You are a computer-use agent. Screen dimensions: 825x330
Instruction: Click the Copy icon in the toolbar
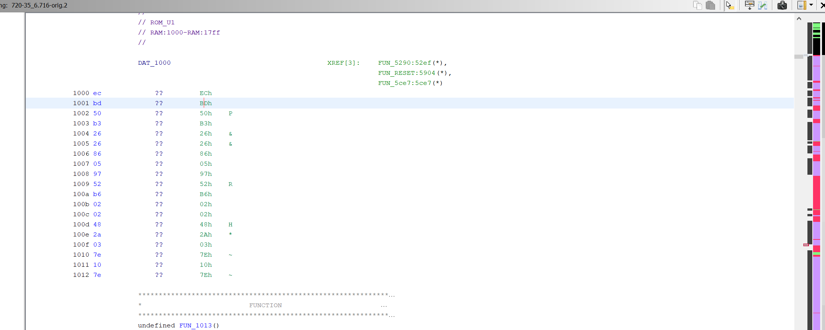(x=697, y=5)
